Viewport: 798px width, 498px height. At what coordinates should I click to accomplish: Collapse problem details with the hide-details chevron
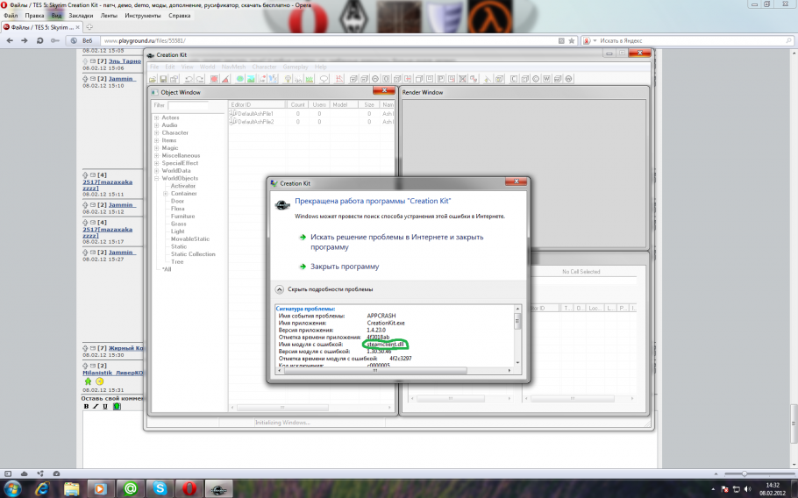tap(279, 288)
